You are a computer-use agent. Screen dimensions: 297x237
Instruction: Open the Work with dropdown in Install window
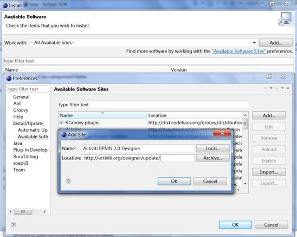click(254, 43)
